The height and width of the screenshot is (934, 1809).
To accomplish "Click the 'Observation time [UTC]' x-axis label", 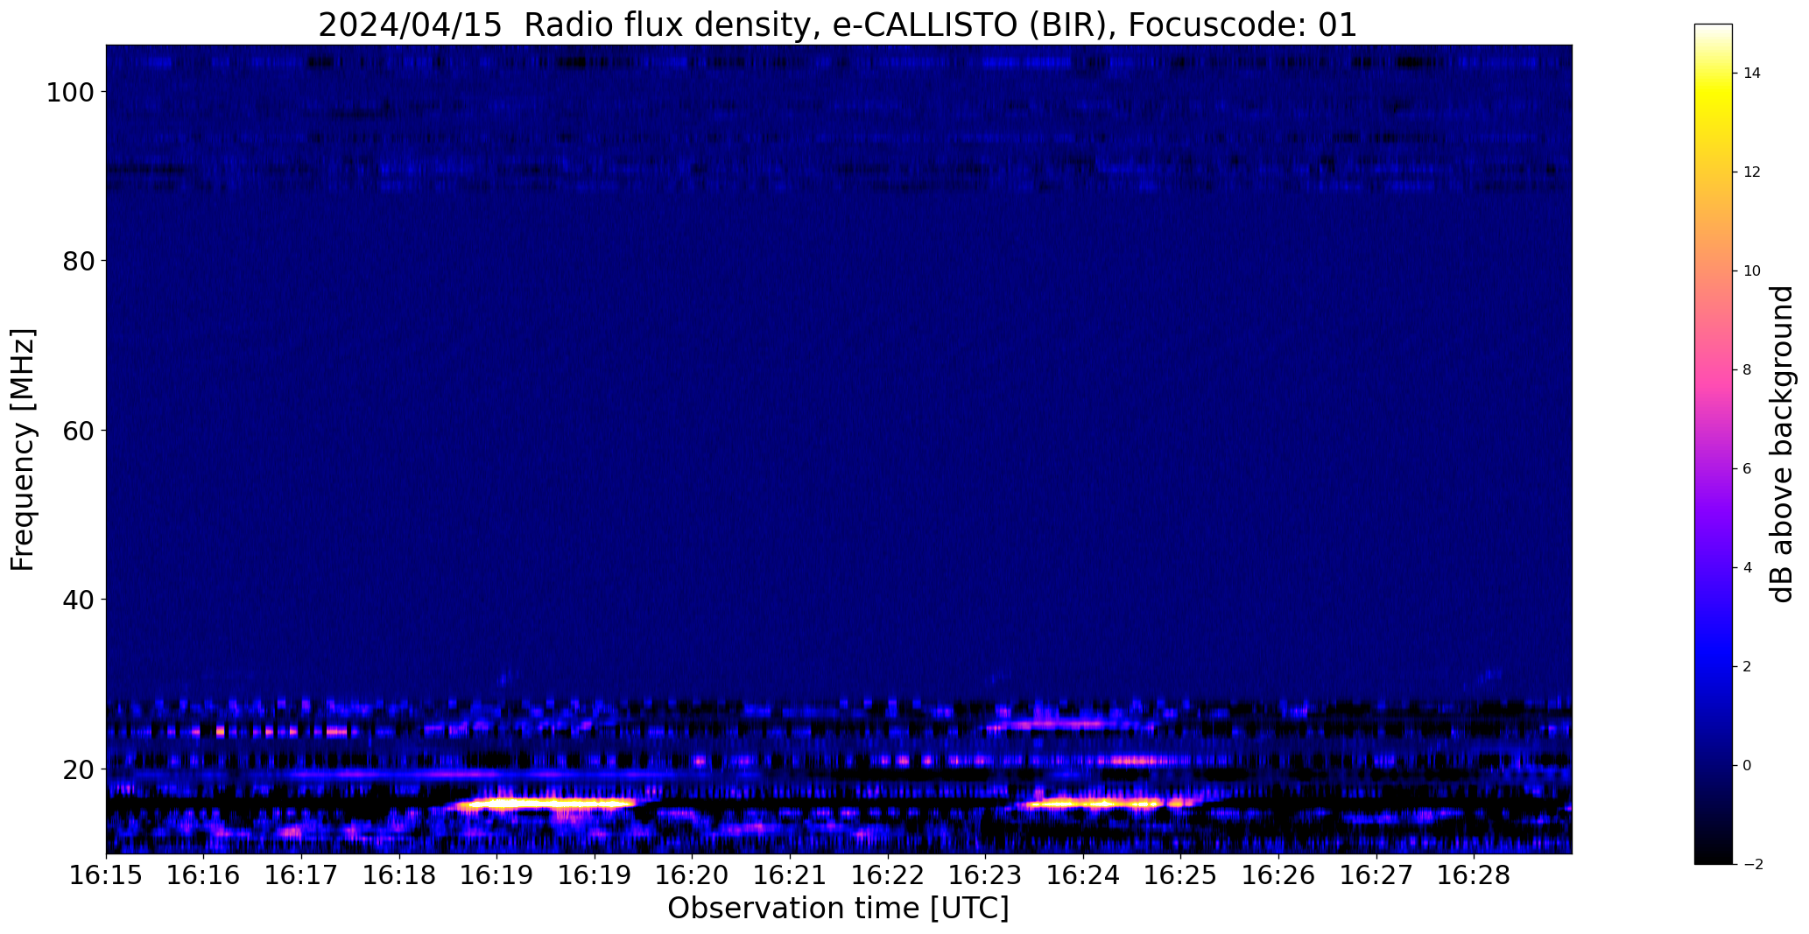I will (x=838, y=908).
